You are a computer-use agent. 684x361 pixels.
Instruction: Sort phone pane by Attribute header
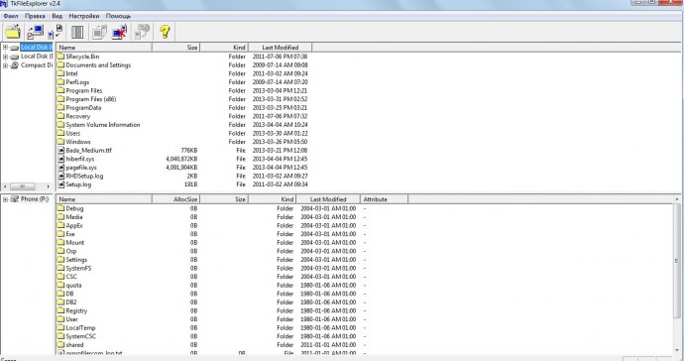385,199
